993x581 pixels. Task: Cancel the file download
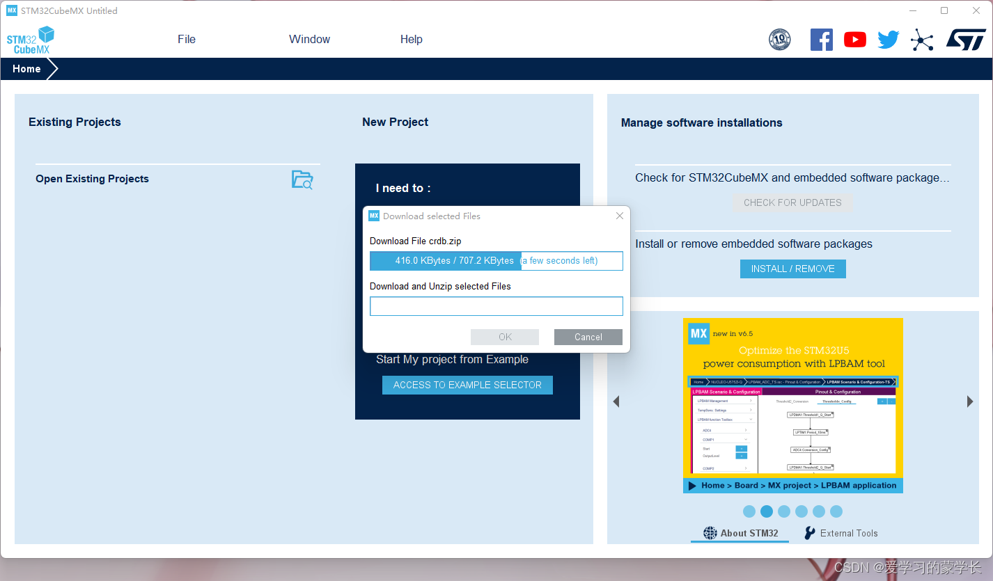pyautogui.click(x=588, y=337)
